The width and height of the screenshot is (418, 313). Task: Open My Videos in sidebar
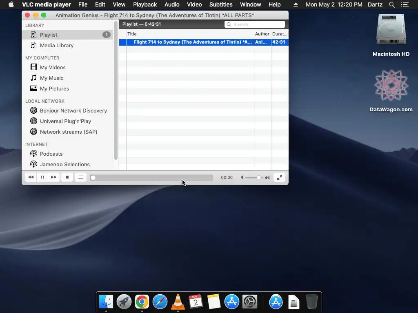67,67
